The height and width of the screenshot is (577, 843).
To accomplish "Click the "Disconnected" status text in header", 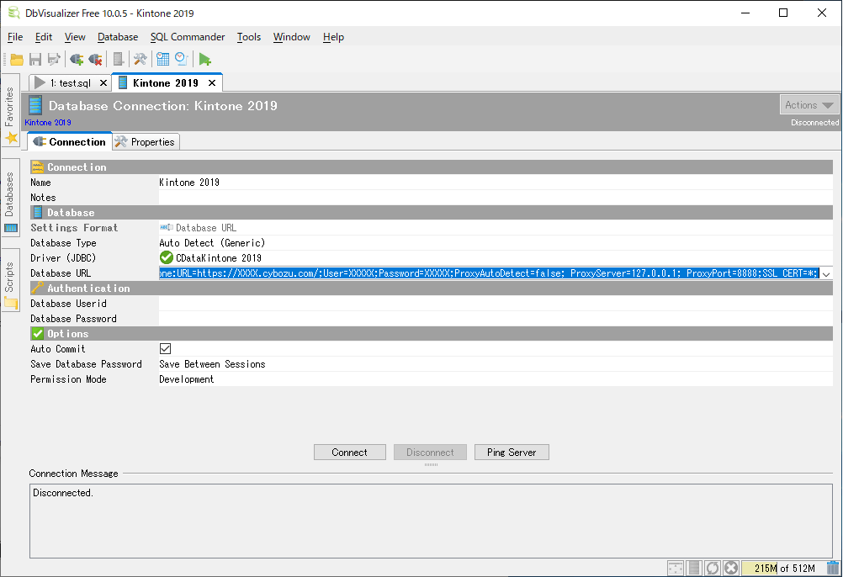I will coord(814,123).
